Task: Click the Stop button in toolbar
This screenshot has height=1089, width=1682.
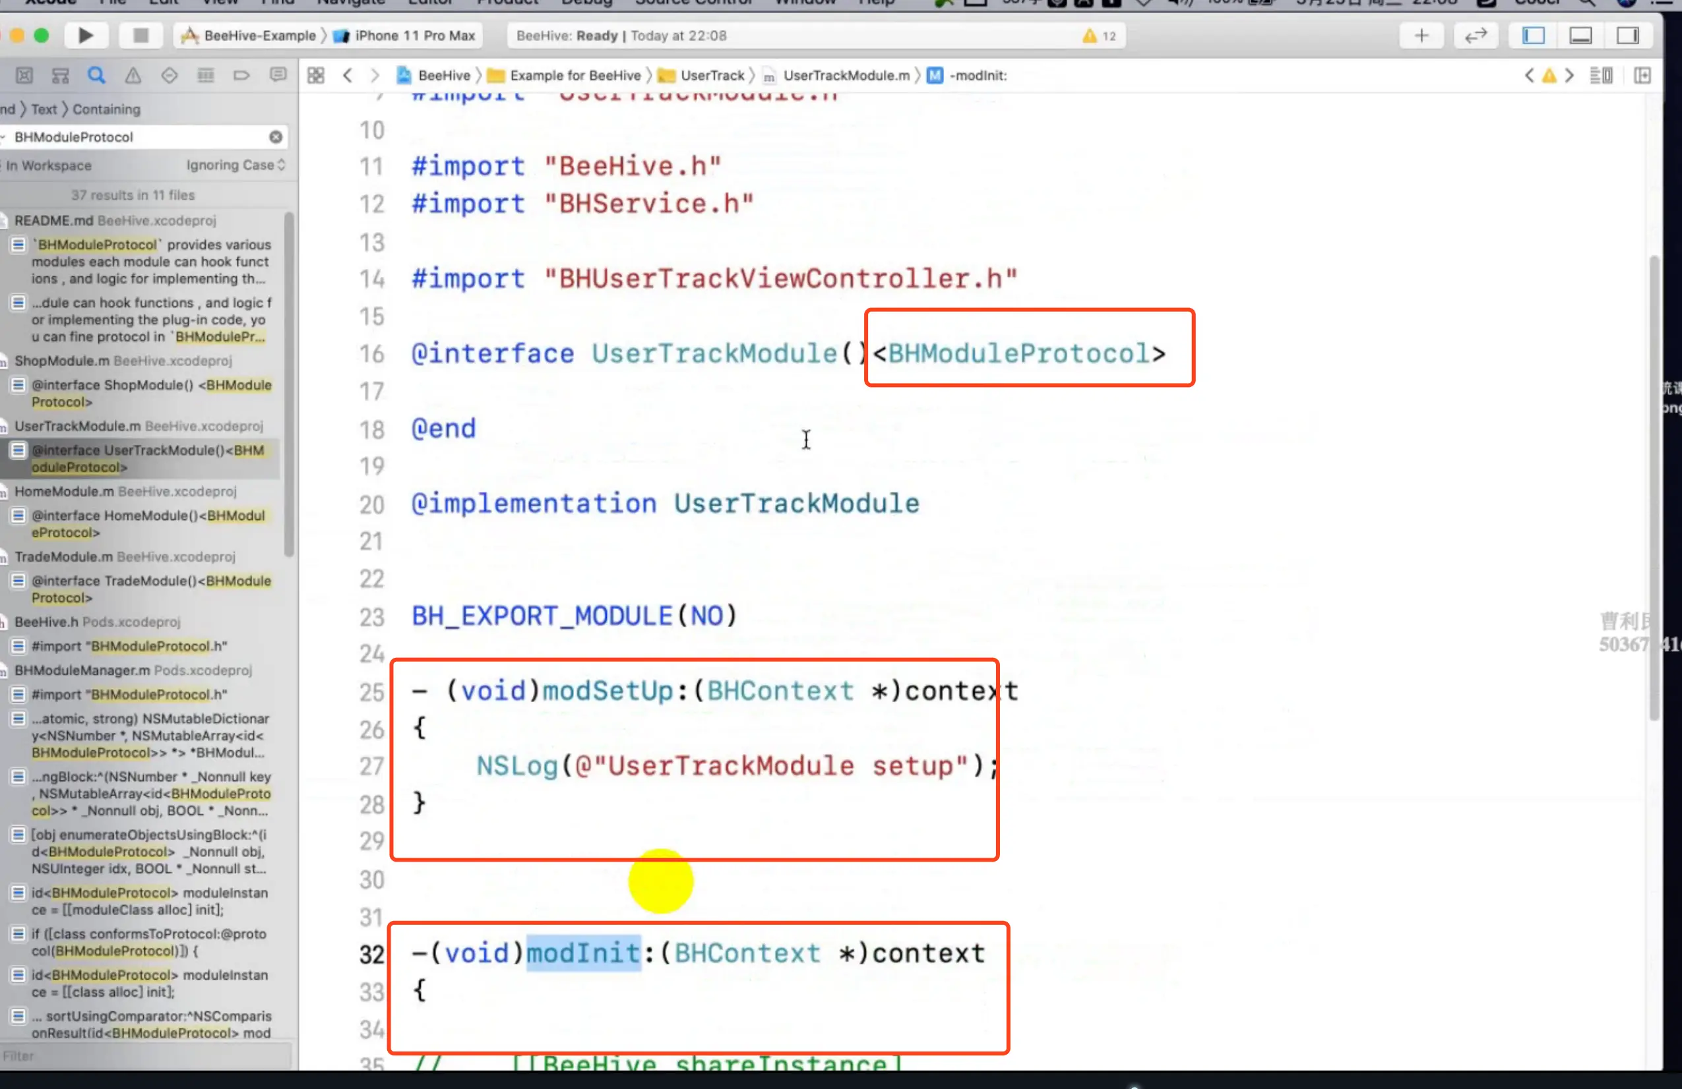Action: tap(140, 36)
